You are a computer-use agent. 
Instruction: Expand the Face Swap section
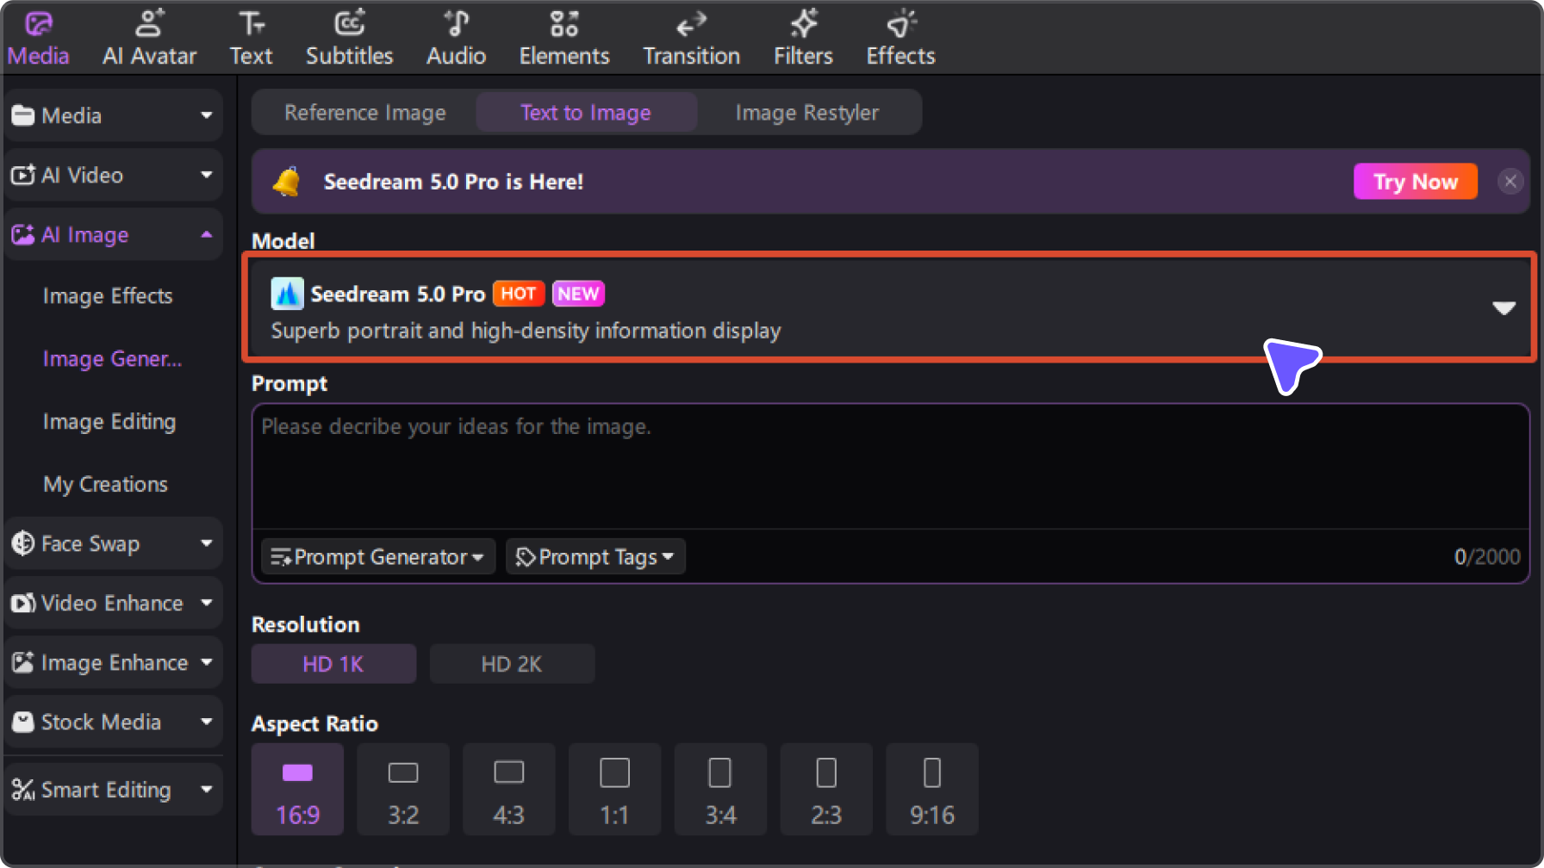point(206,543)
